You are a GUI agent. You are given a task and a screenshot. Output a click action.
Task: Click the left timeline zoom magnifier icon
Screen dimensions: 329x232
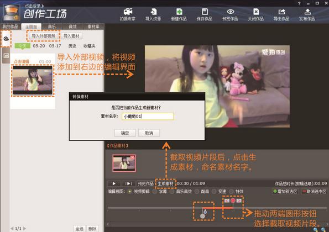point(316,229)
